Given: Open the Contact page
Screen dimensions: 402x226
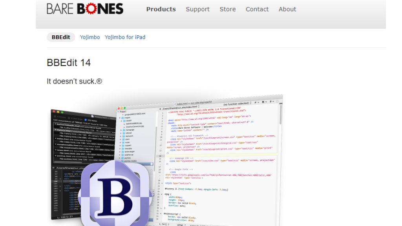Looking at the screenshot, I should click(257, 9).
